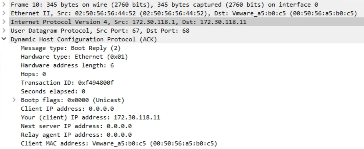Click the Hardware type: Ethernet field
The height and width of the screenshot is (149, 364).
(74, 57)
